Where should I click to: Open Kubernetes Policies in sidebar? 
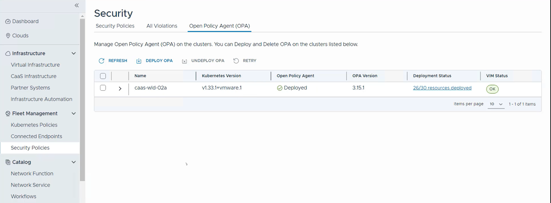(x=34, y=125)
